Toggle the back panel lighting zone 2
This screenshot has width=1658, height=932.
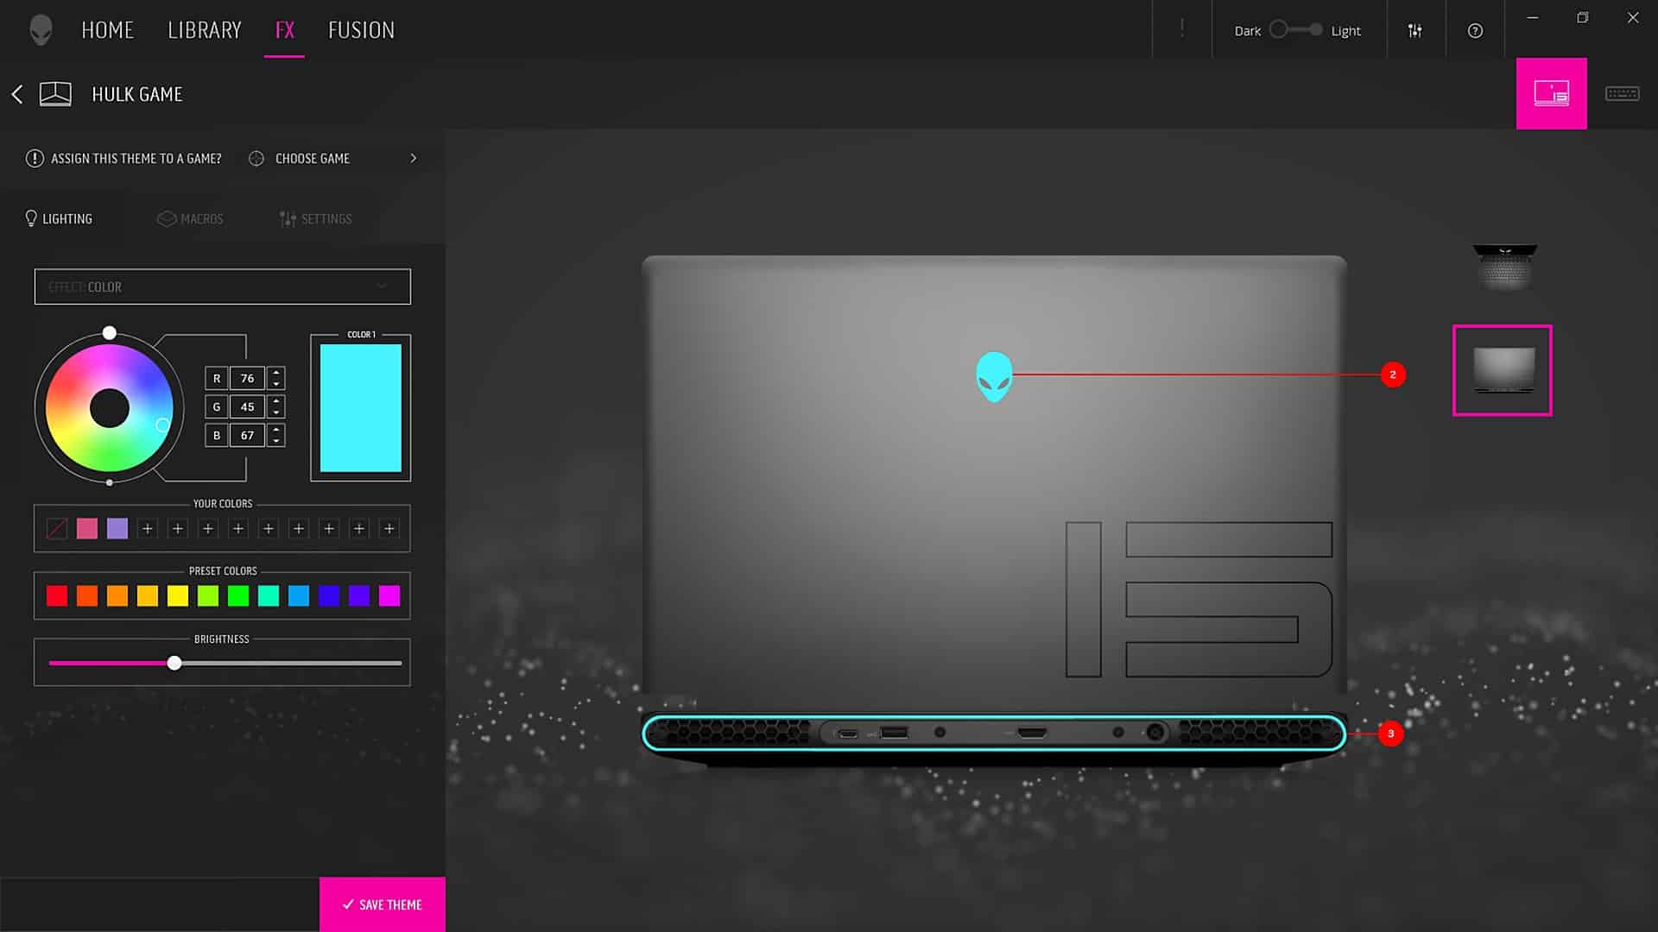click(1391, 375)
